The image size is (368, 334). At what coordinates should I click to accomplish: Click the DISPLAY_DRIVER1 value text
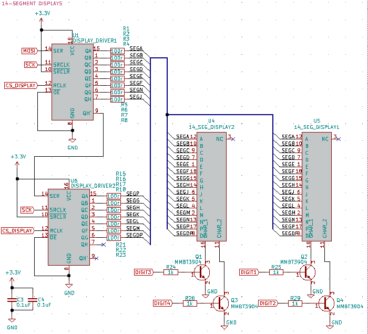tap(95, 41)
